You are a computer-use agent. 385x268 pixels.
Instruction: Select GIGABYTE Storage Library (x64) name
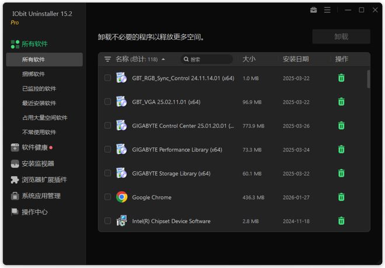tap(171, 173)
